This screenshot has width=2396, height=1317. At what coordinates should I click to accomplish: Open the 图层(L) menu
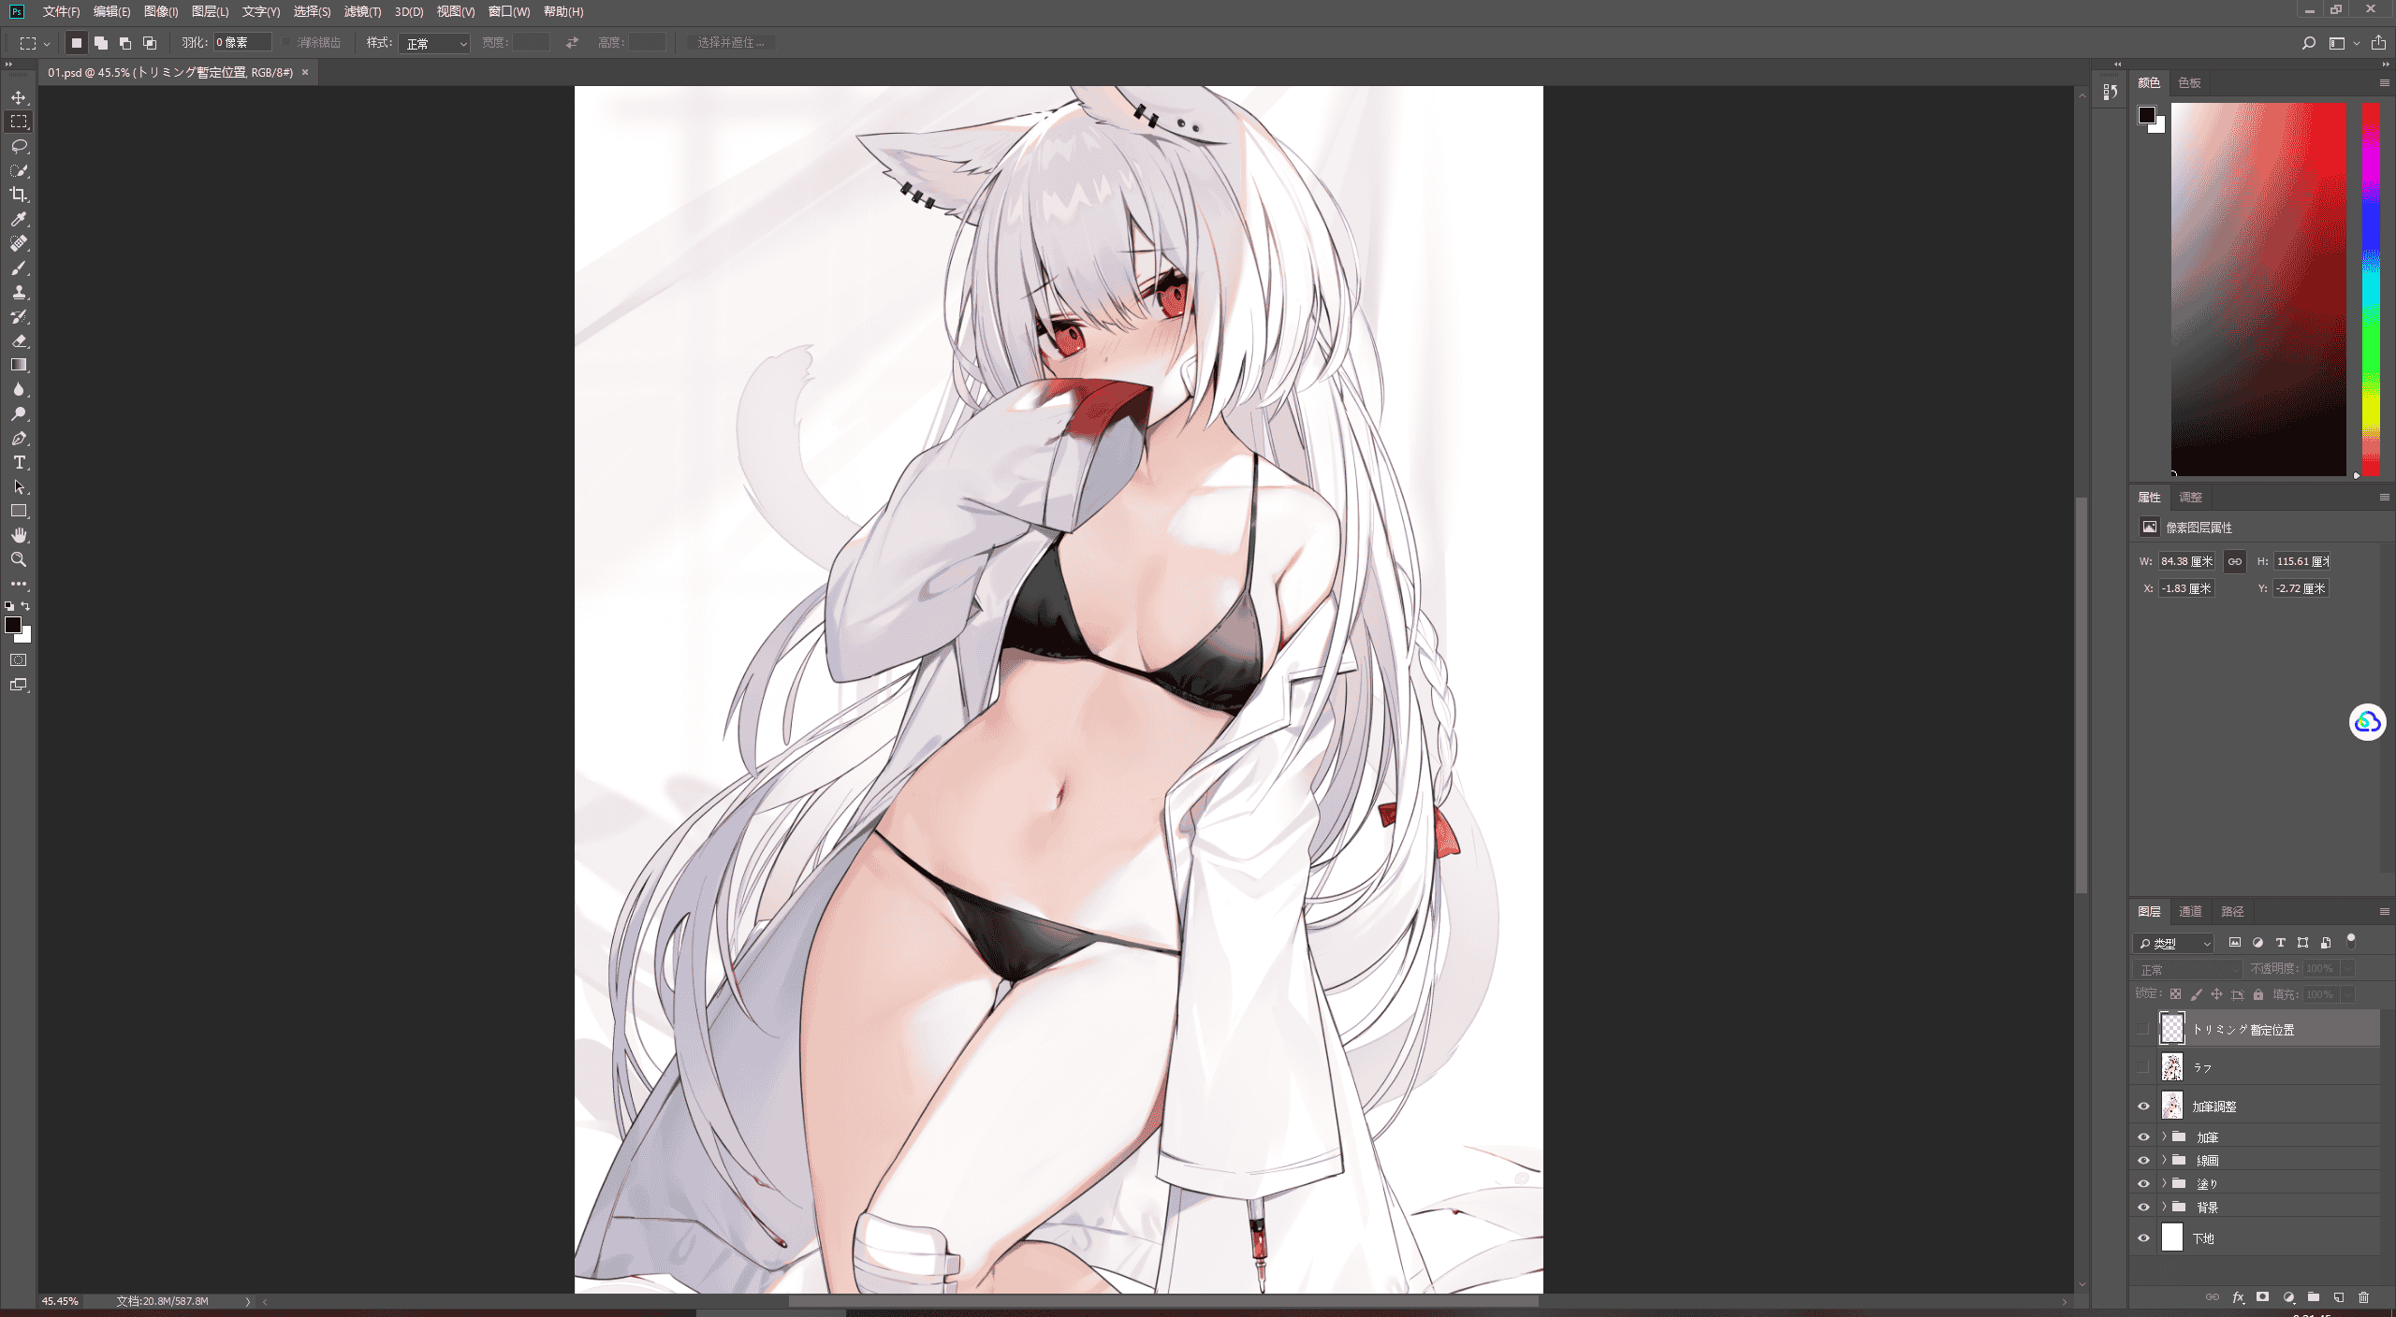(x=210, y=11)
